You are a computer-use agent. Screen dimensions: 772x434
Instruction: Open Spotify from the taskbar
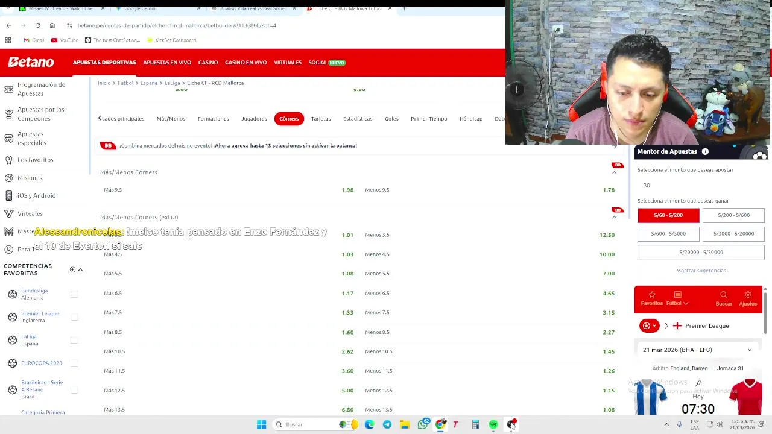click(x=493, y=424)
